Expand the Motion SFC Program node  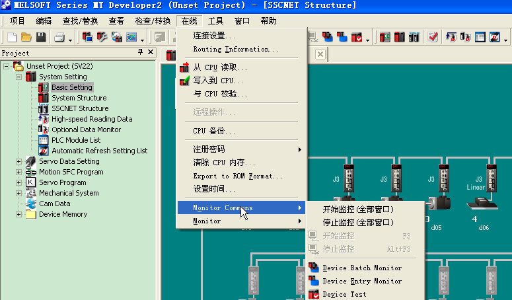(18, 172)
